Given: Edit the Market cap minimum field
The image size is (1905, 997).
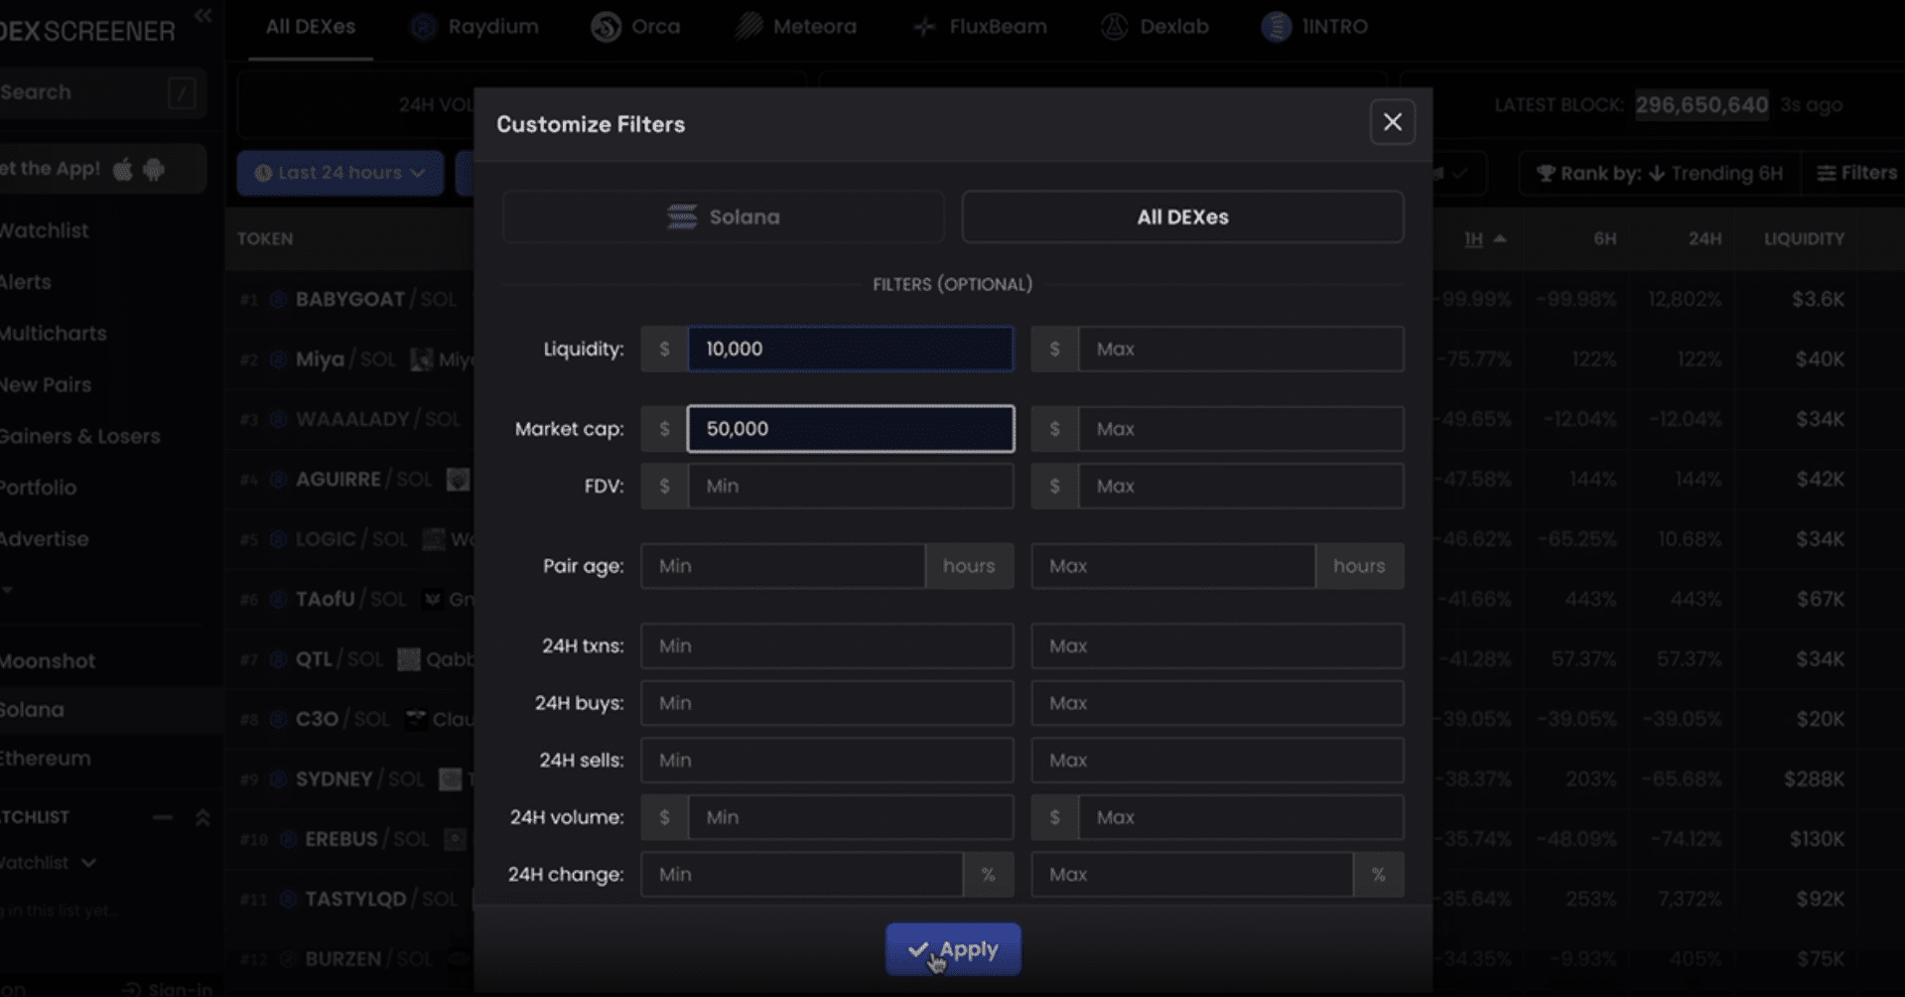Looking at the screenshot, I should pos(851,428).
